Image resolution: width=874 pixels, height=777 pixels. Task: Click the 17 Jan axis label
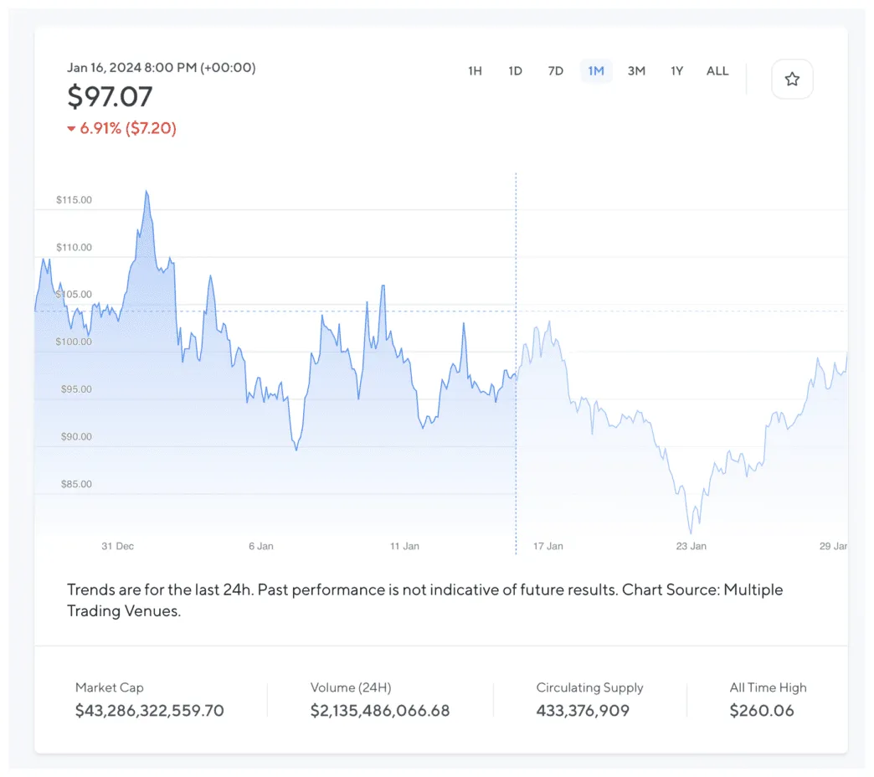coord(548,546)
